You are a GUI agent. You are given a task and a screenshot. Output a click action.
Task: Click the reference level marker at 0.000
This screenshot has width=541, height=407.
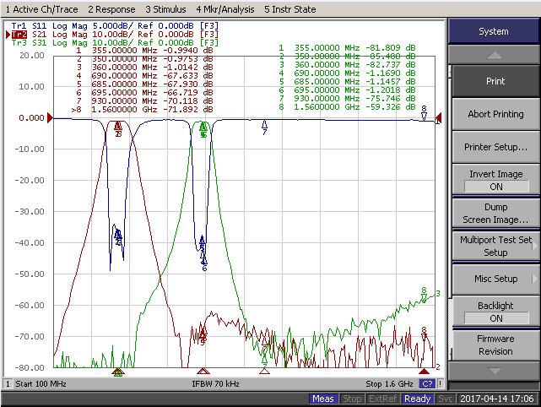pyautogui.click(x=50, y=117)
